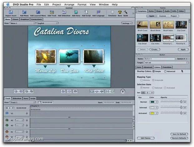Open the button Target dropdown
194x147 pixels.
[x=166, y=63]
